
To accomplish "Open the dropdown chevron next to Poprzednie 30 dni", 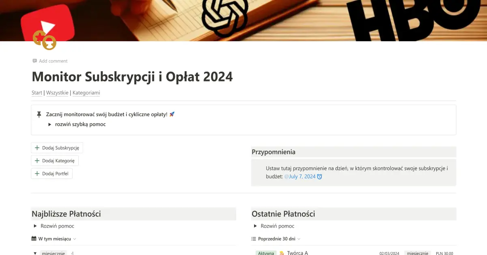I will coord(299,239).
